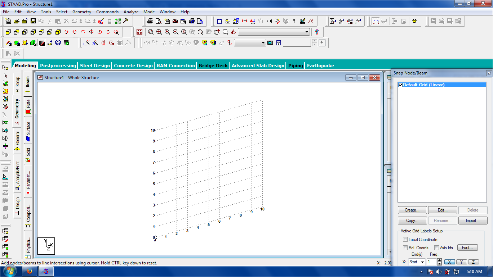This screenshot has width=493, height=277.
Task: Click the New Structure icon
Action: pos(8,21)
